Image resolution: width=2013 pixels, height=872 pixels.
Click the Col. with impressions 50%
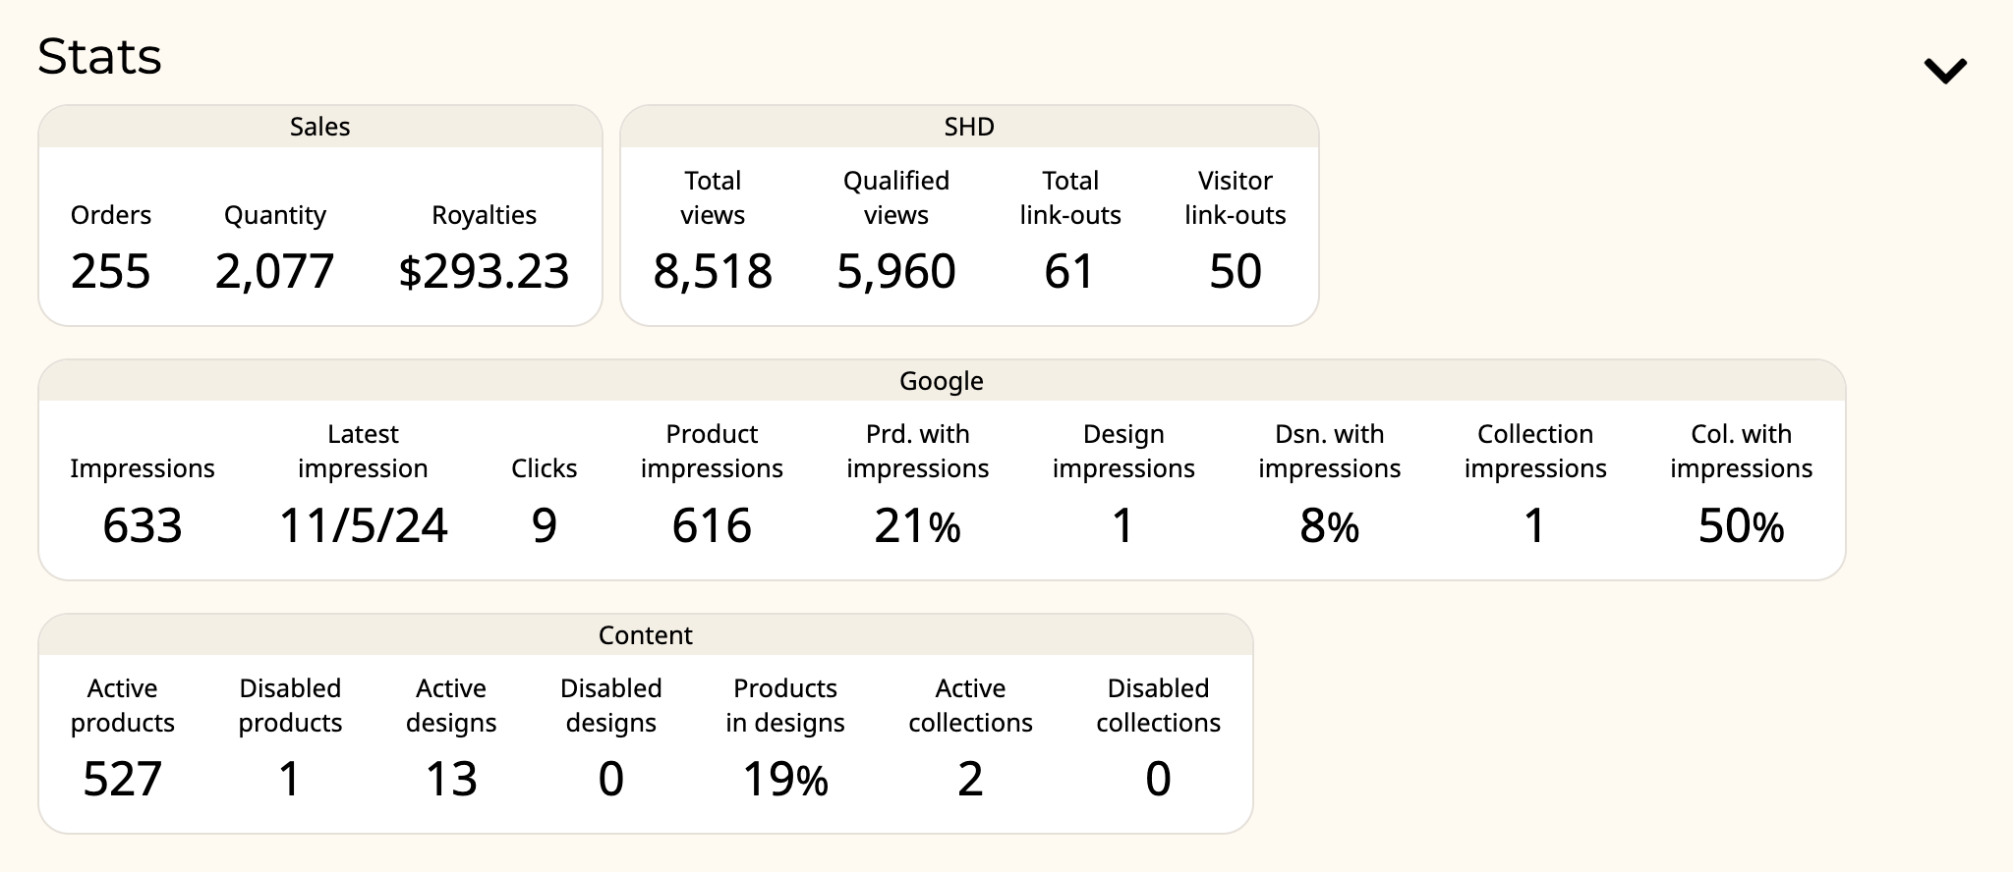tap(1741, 526)
